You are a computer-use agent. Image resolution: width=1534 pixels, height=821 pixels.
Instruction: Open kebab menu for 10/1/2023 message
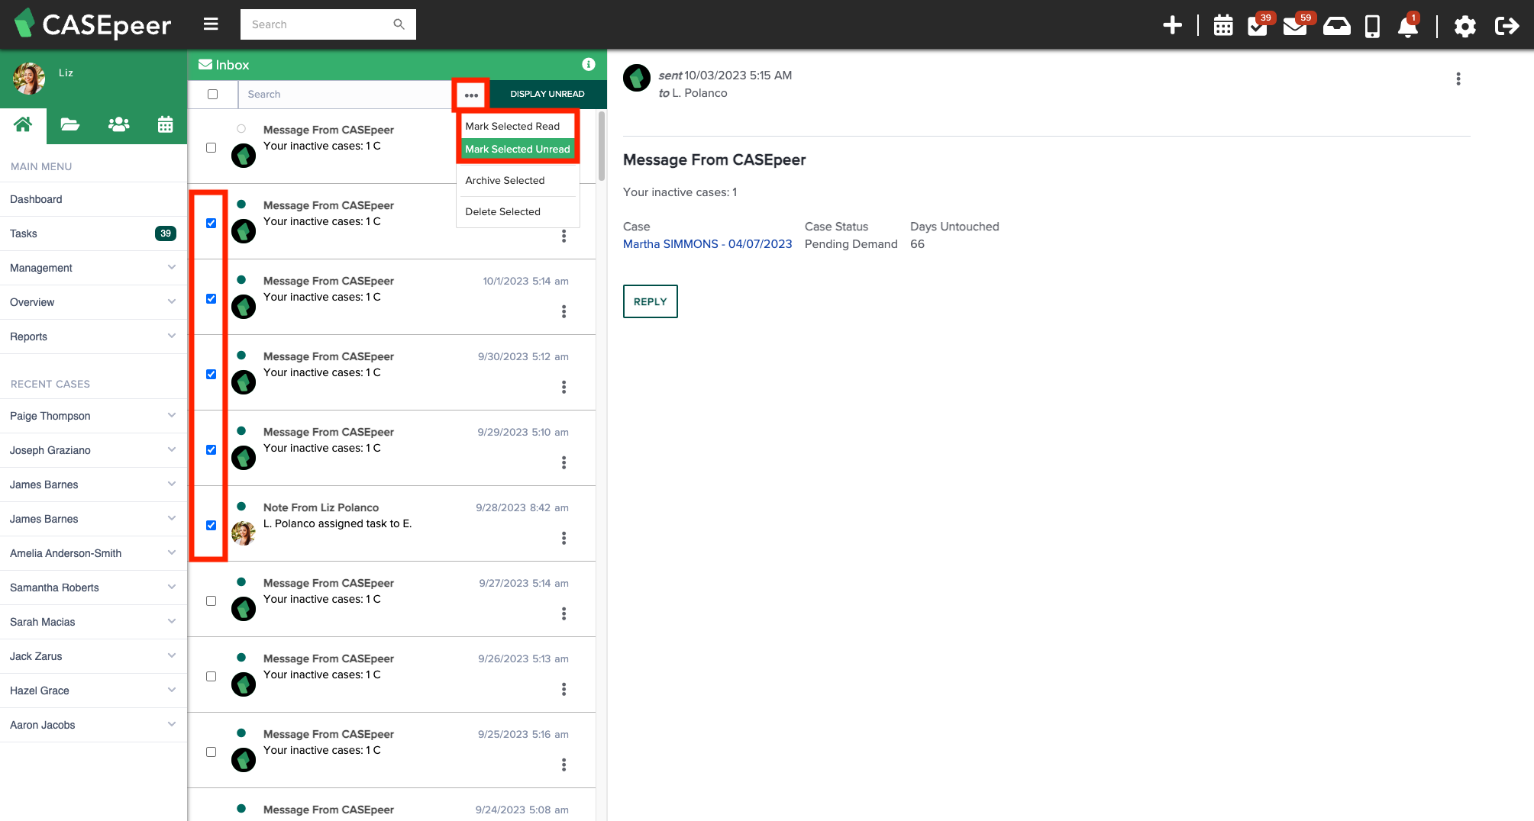tap(564, 311)
